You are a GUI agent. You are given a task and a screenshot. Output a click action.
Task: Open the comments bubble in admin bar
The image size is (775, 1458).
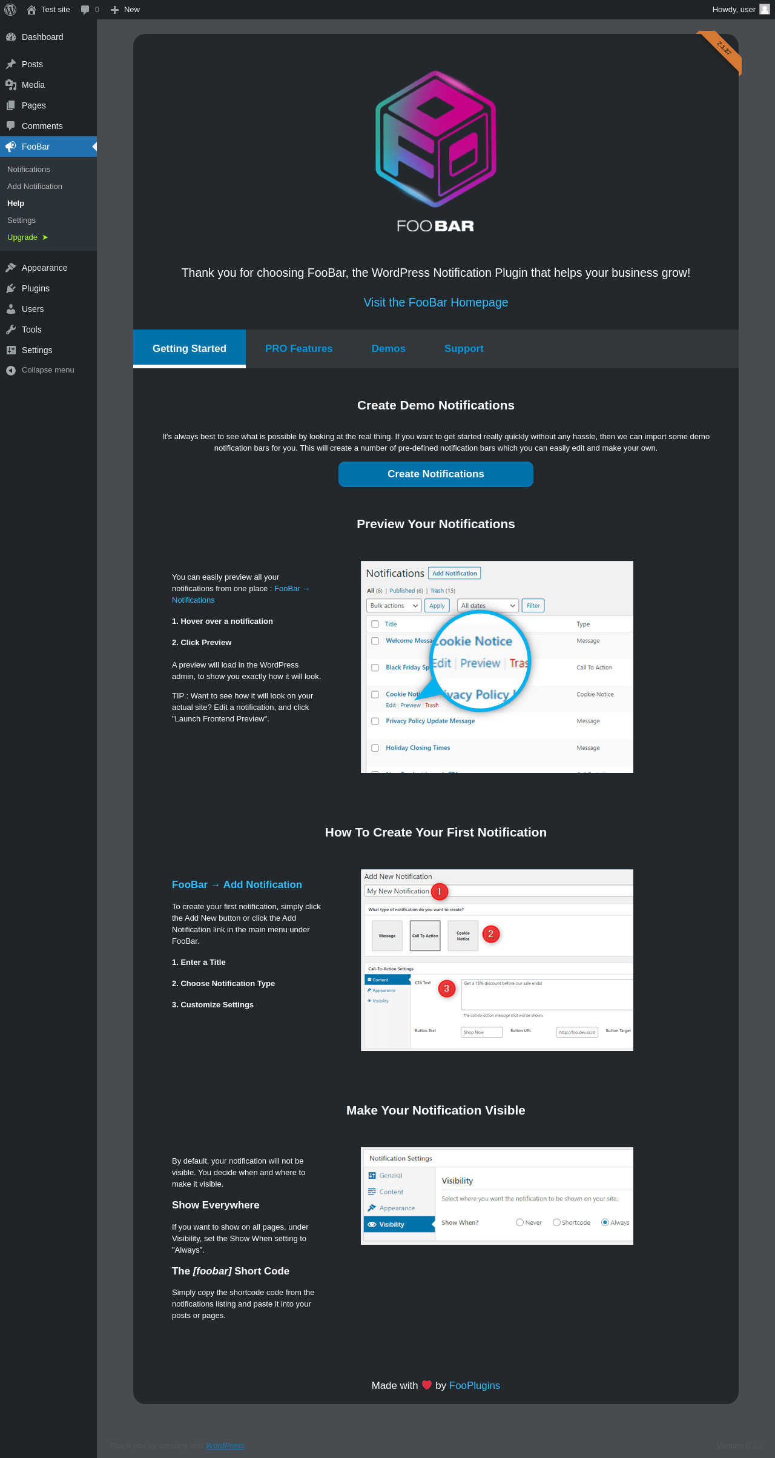(85, 10)
